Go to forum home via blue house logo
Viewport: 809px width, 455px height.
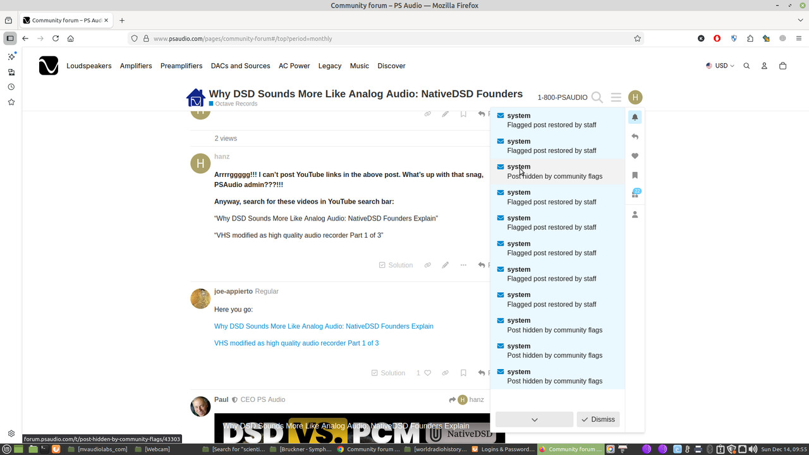pyautogui.click(x=196, y=98)
